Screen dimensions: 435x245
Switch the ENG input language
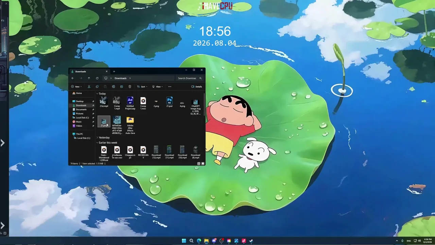[409, 241]
